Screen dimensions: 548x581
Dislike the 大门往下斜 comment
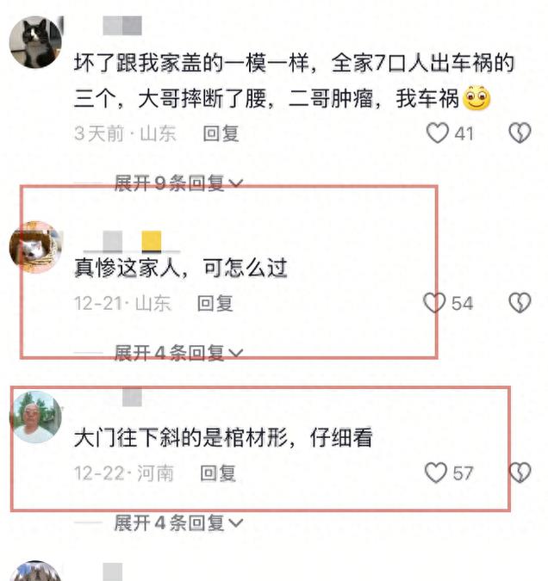click(520, 473)
